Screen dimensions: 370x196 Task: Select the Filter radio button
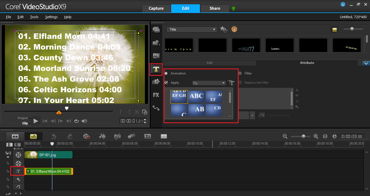(x=240, y=73)
